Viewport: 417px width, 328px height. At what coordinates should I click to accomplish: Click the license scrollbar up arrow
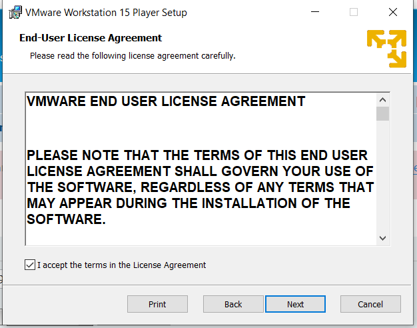(382, 99)
